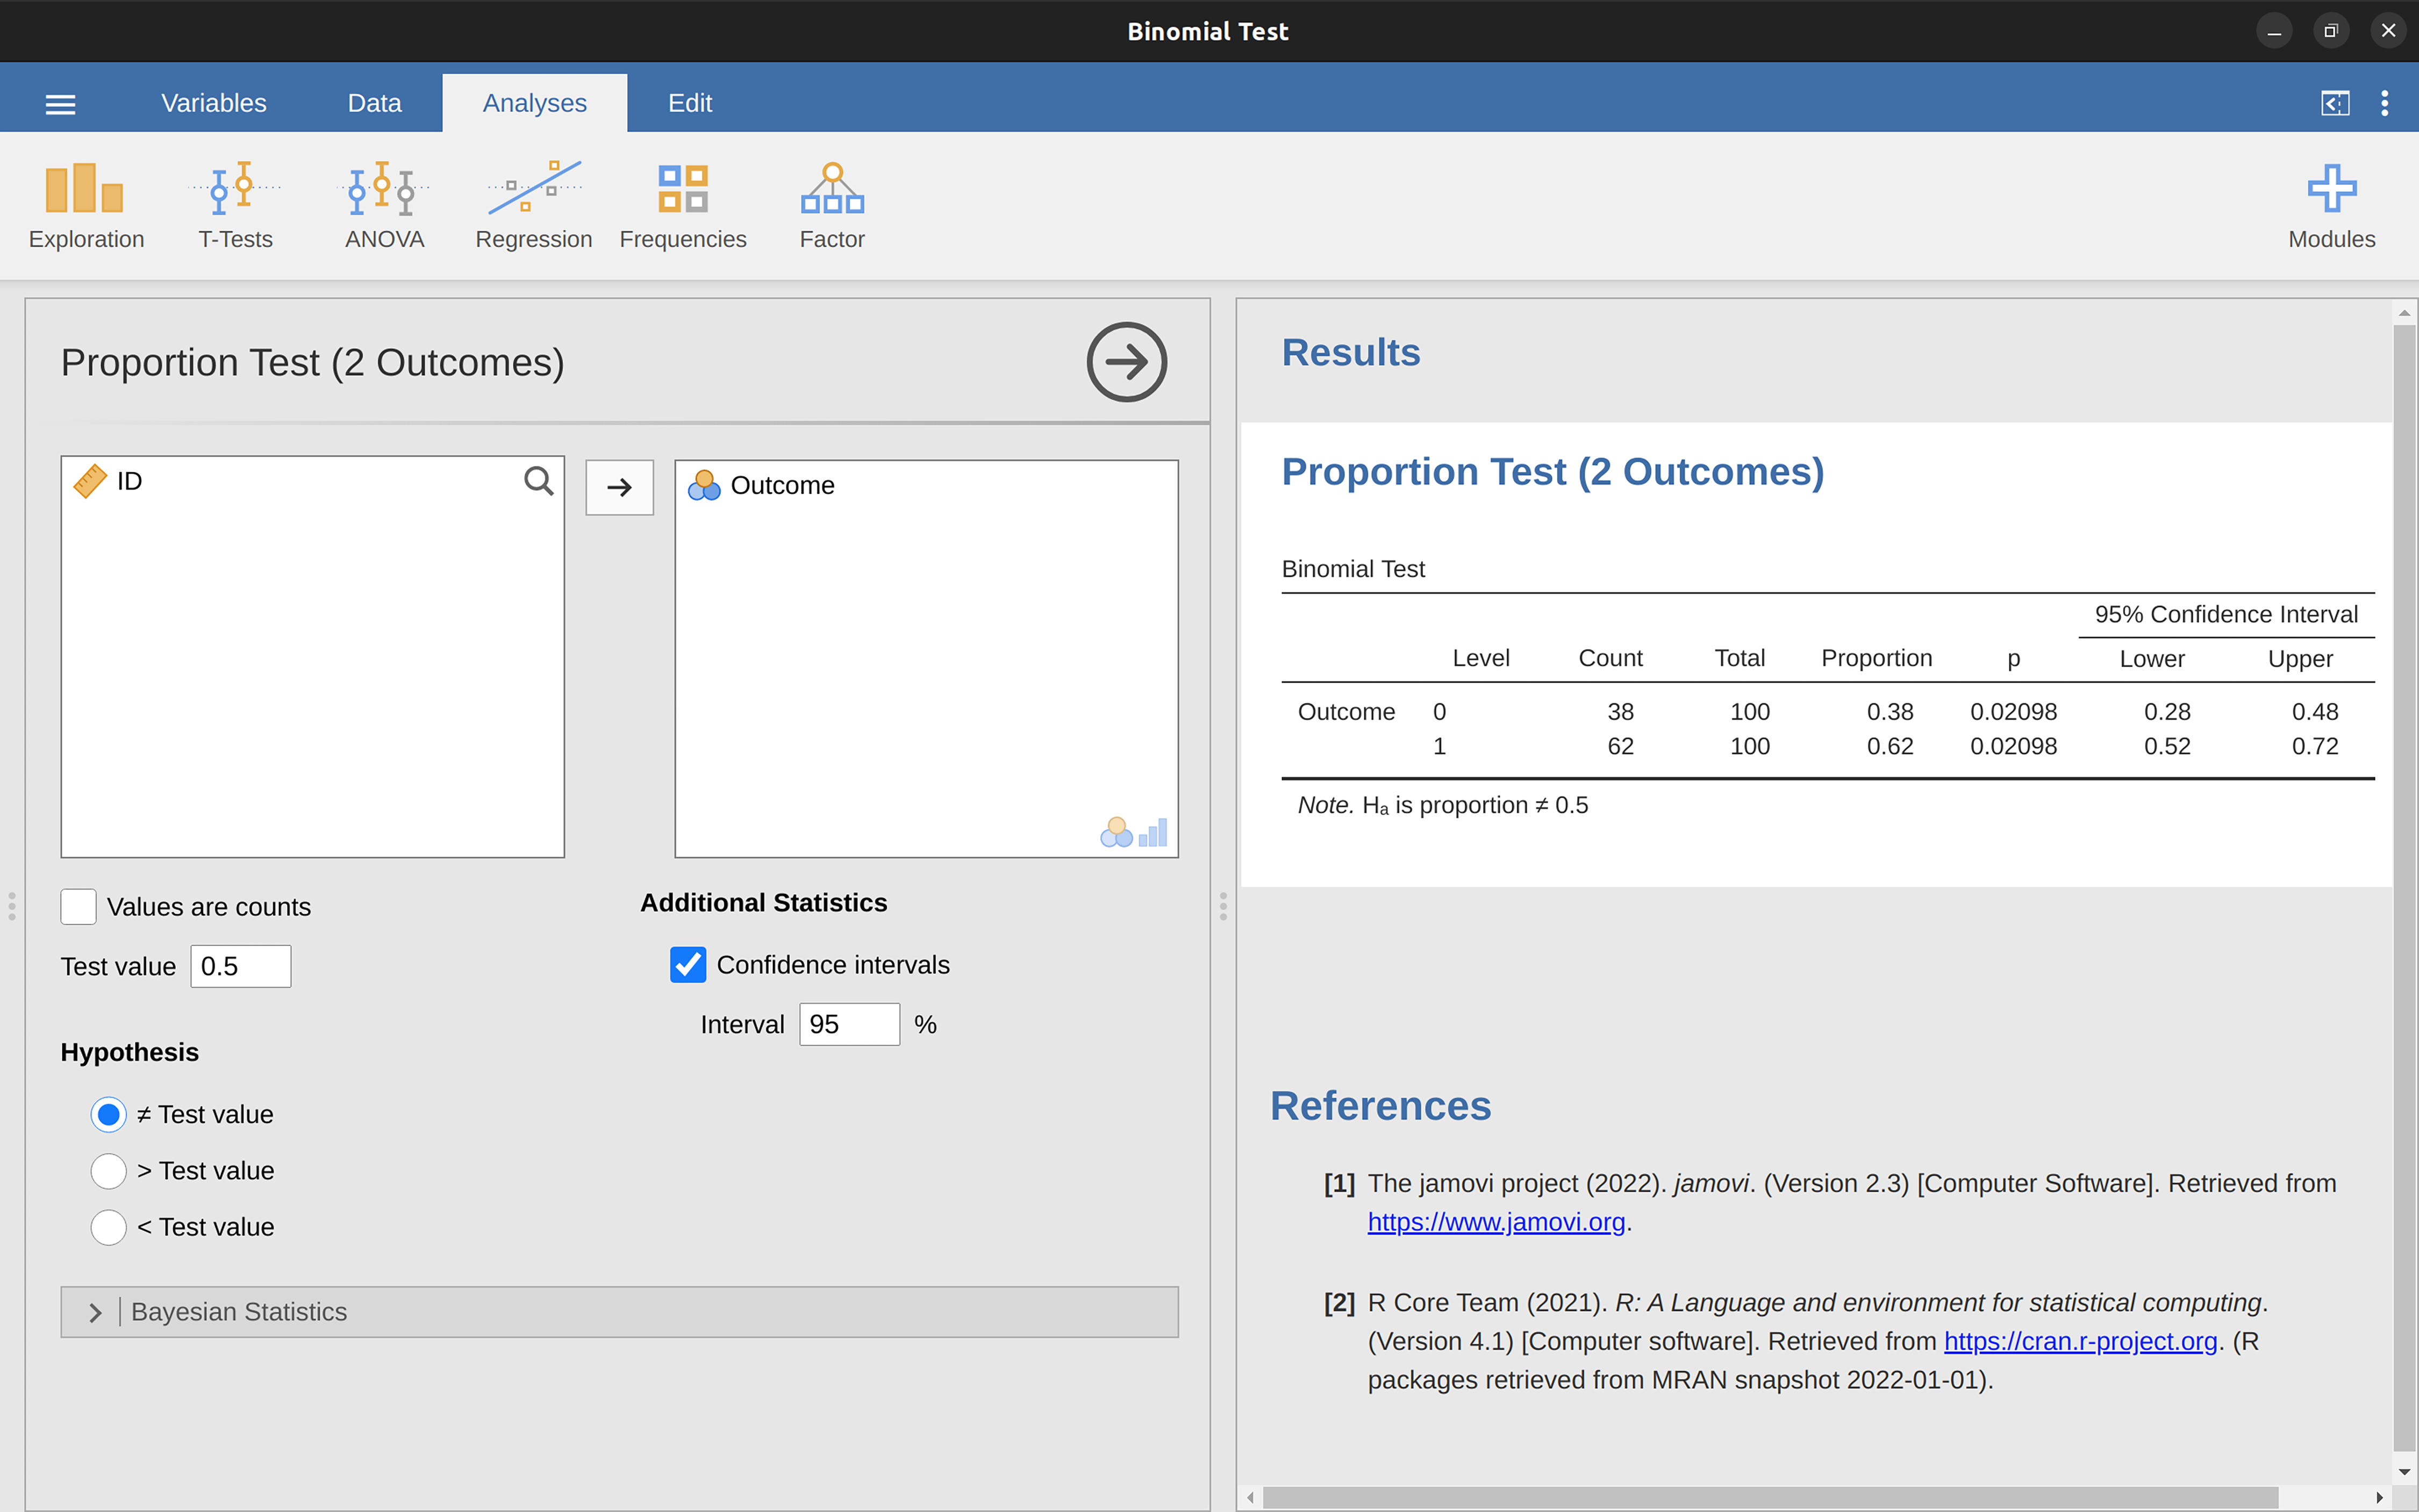This screenshot has width=2419, height=1512.
Task: Open the jamovi.org reference link
Action: pyautogui.click(x=1495, y=1222)
